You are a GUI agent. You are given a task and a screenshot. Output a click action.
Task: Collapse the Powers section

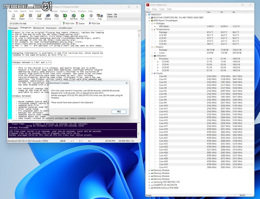152,47
